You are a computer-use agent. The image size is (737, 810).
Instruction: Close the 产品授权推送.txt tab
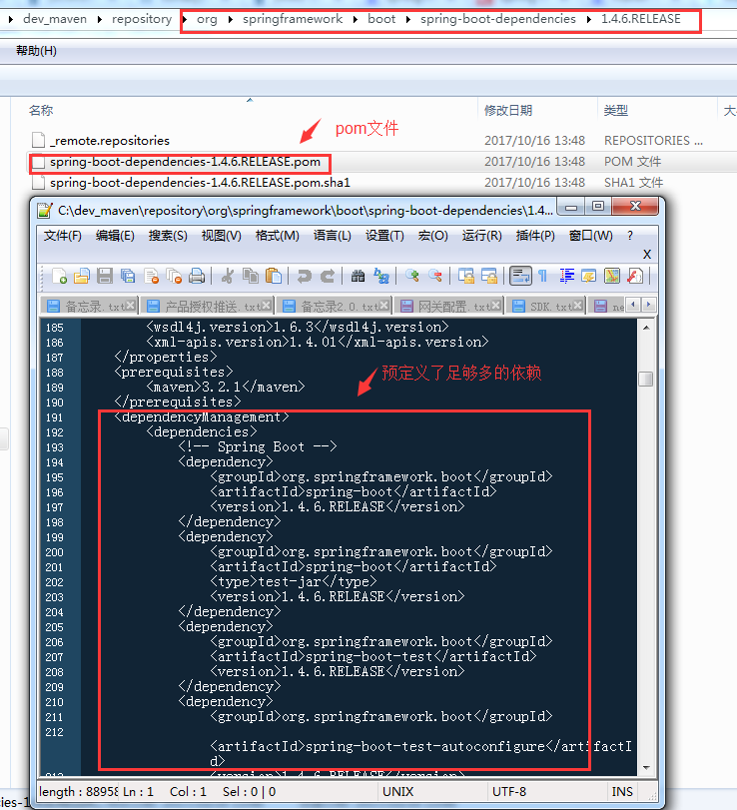tap(266, 306)
